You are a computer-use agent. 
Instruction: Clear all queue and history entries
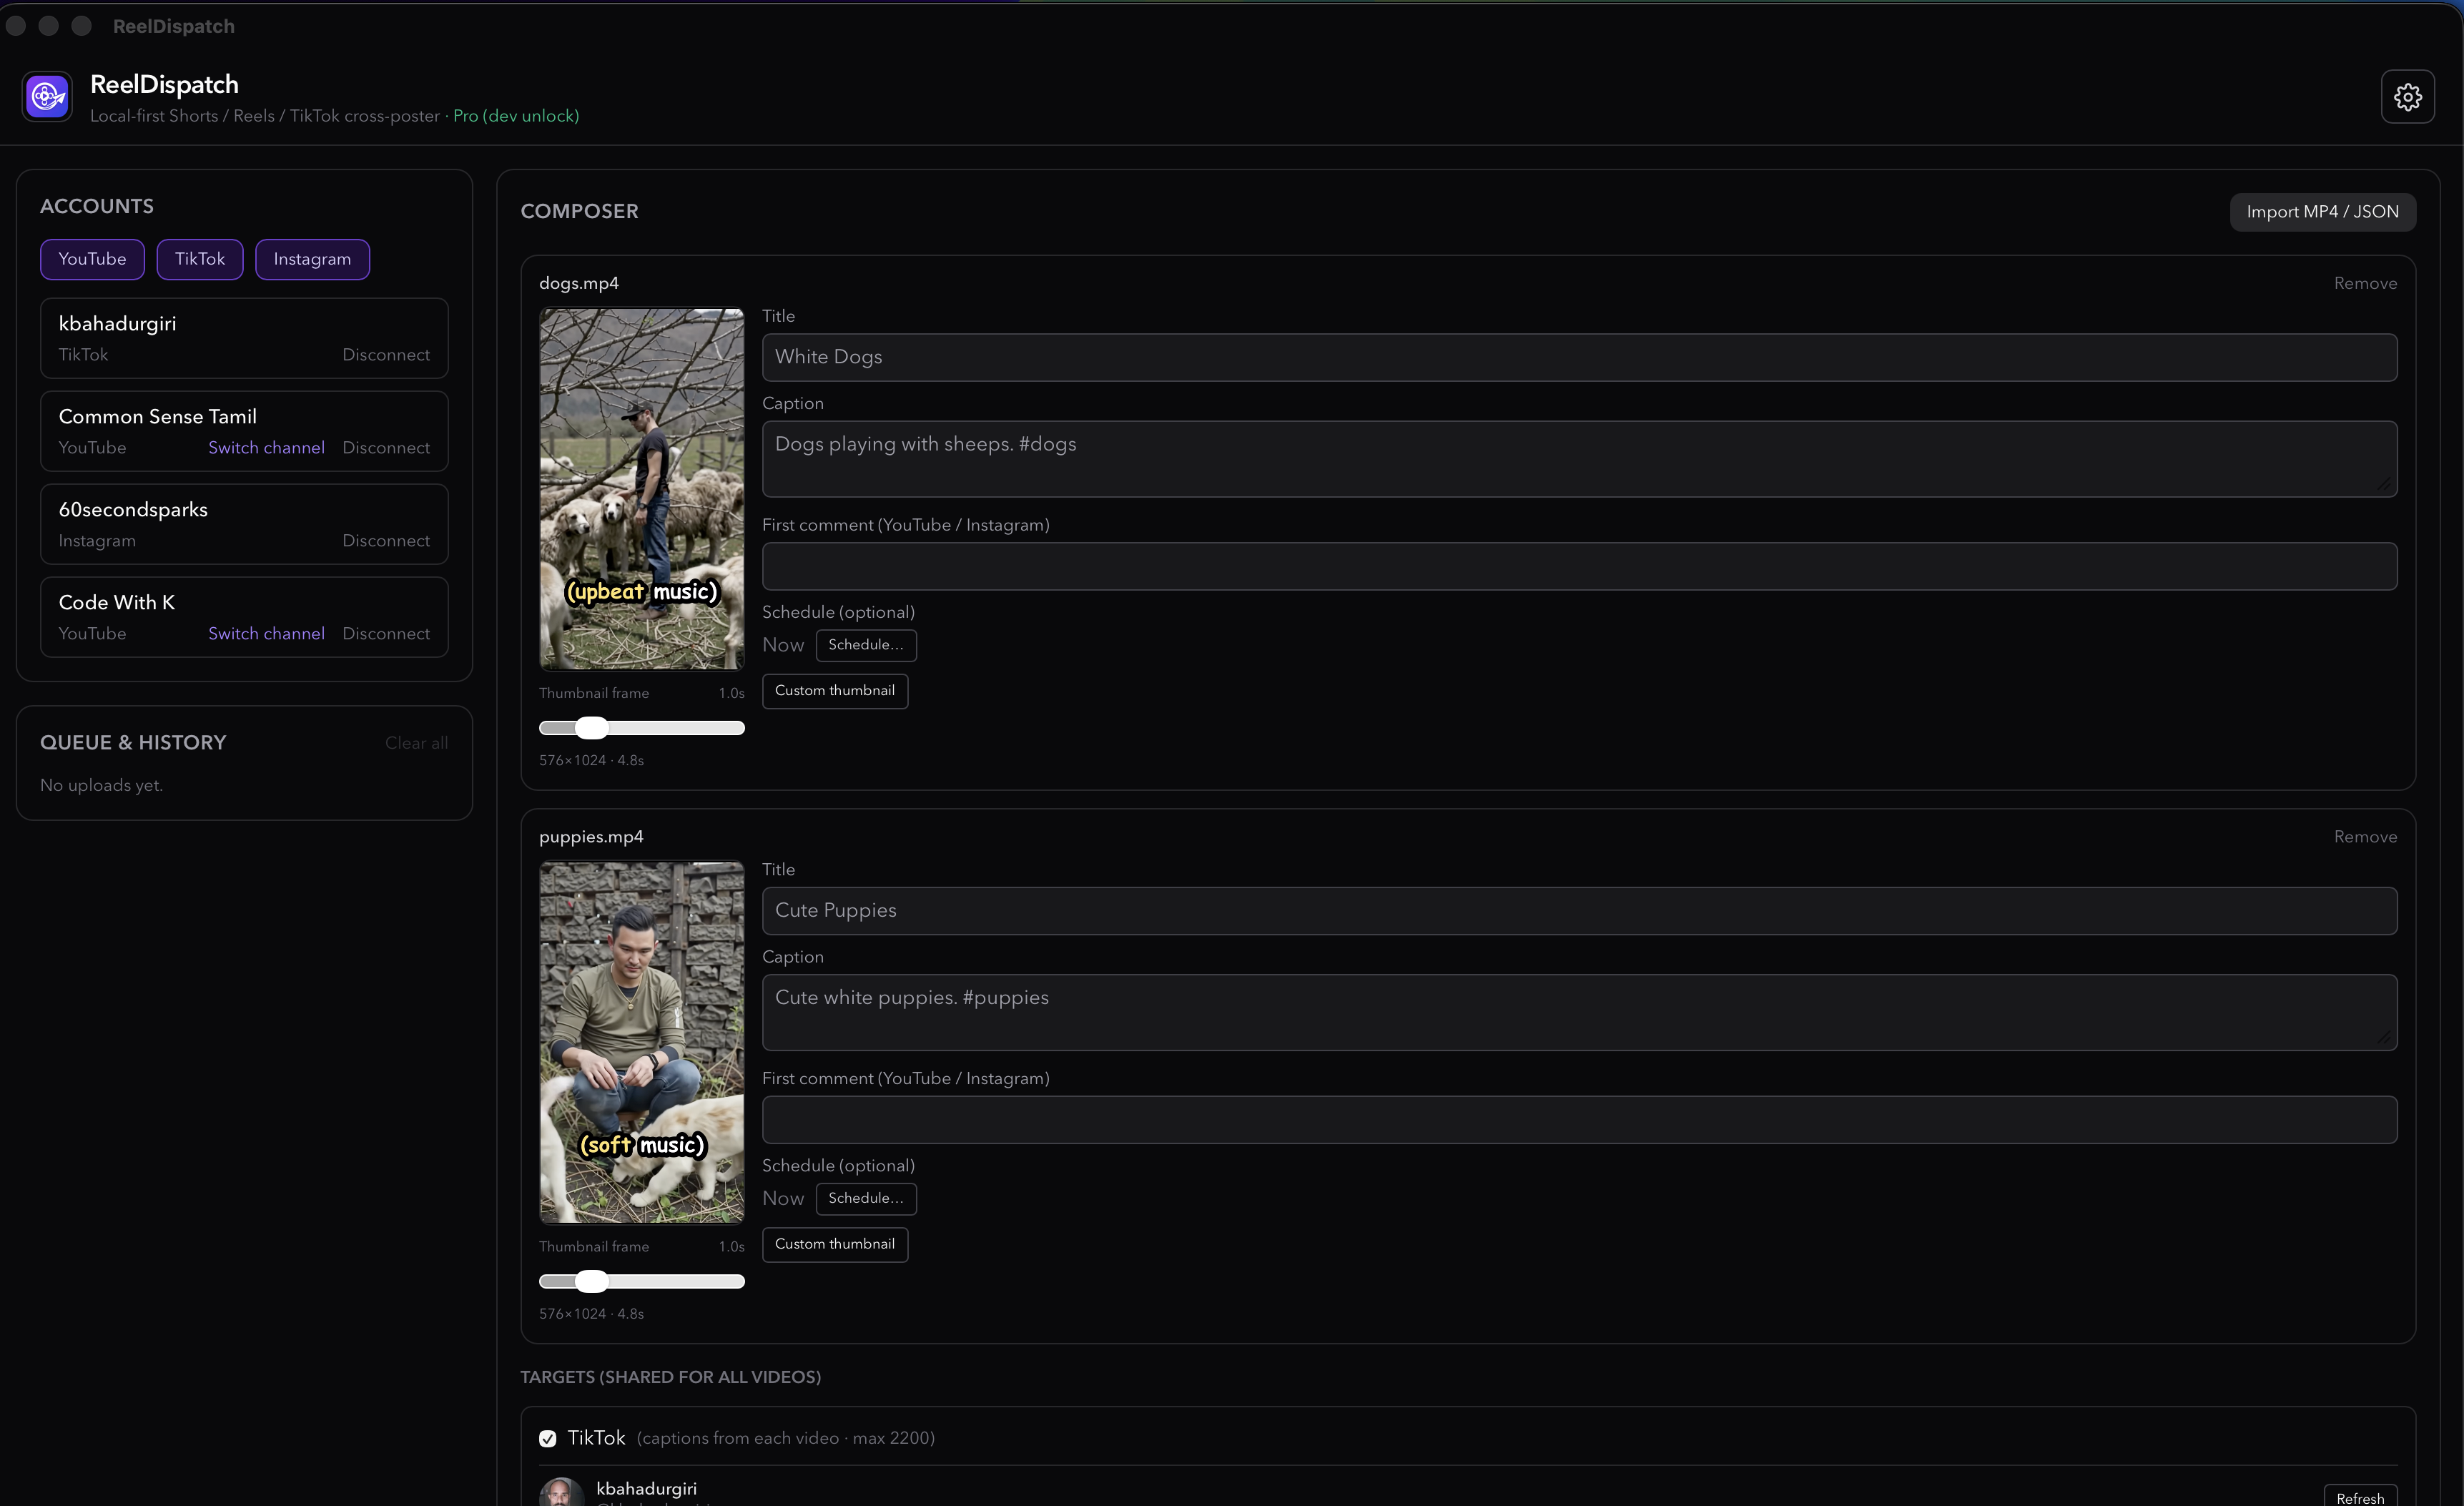(416, 743)
